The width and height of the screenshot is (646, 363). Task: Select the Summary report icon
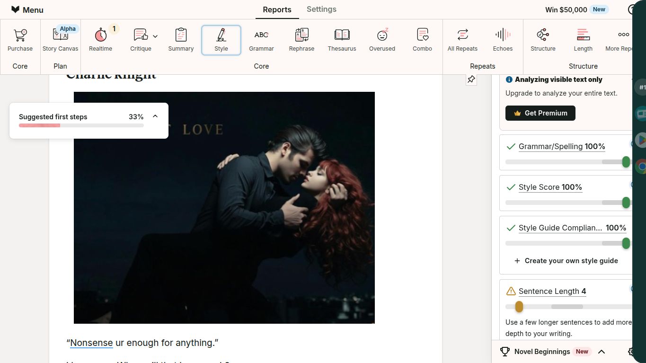click(x=181, y=40)
